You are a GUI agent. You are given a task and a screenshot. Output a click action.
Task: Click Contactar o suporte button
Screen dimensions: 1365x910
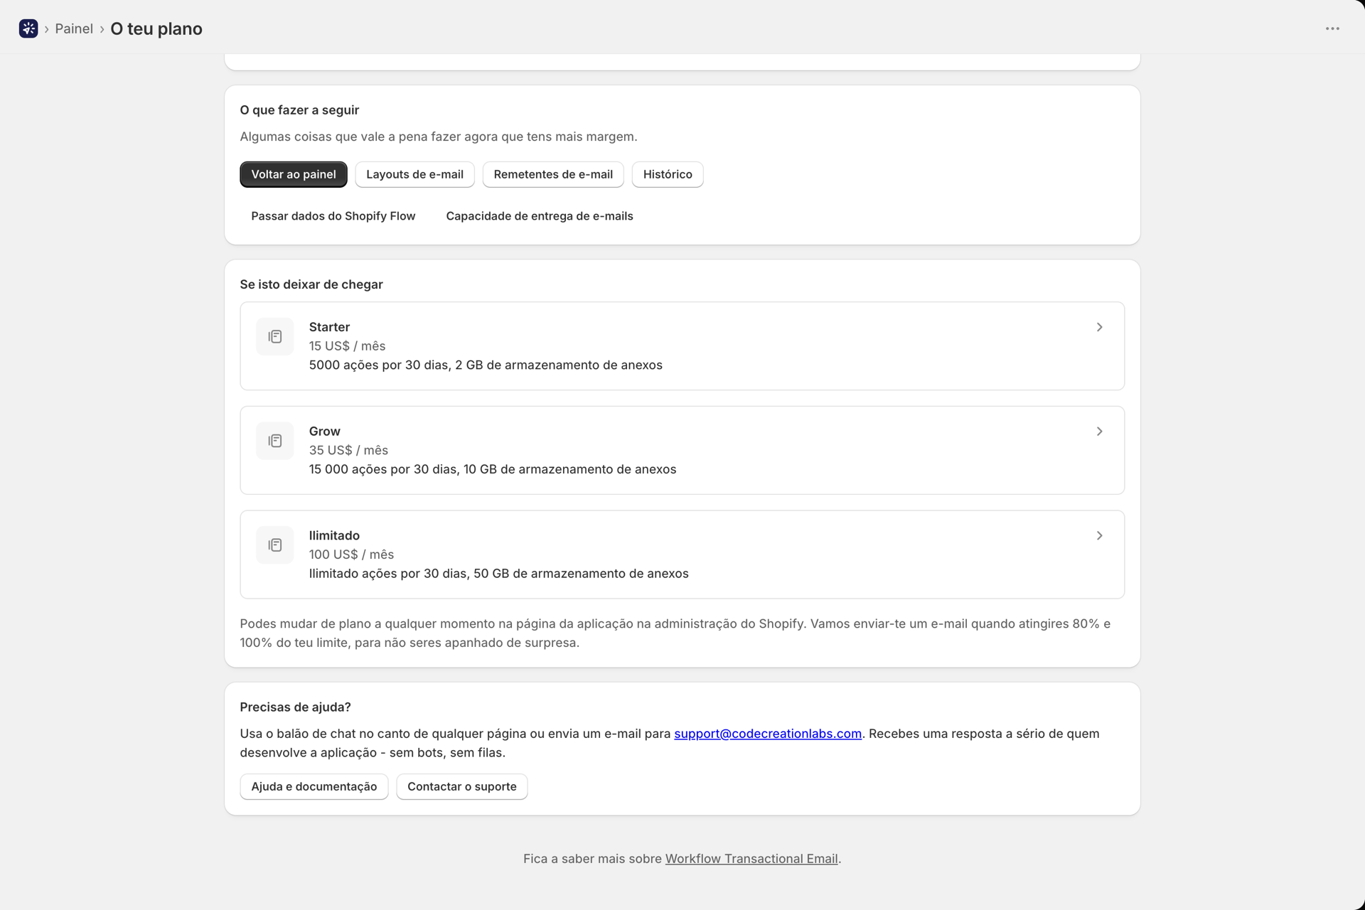(x=462, y=786)
